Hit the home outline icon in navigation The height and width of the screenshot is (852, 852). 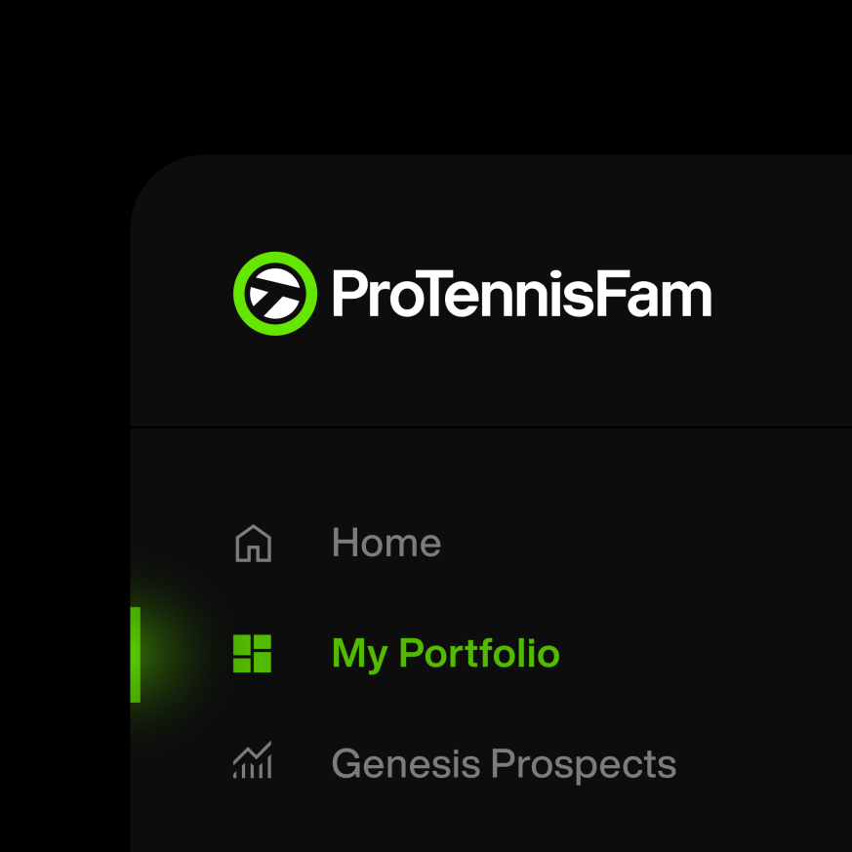[253, 544]
